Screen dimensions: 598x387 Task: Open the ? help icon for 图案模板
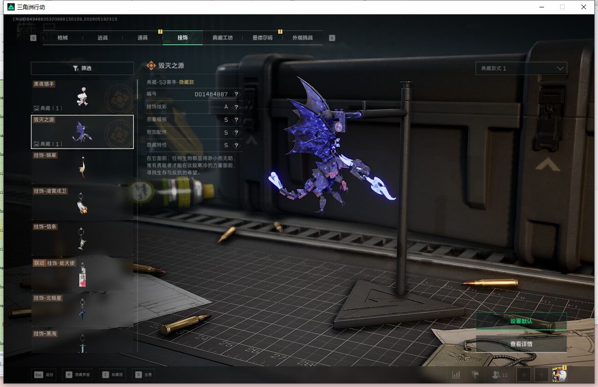236,120
